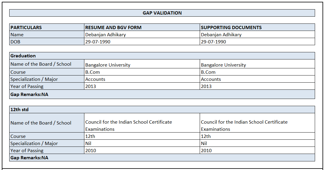Image resolution: width=324 pixels, height=170 pixels.
Task: Select the 12th std section header
Action: click(162, 109)
